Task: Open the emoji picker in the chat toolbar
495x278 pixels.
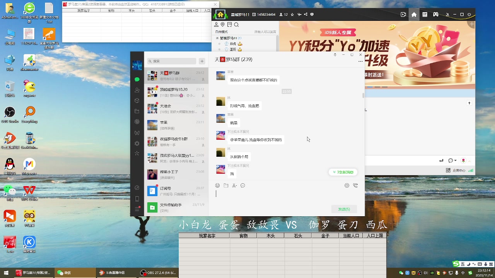Action: click(218, 186)
